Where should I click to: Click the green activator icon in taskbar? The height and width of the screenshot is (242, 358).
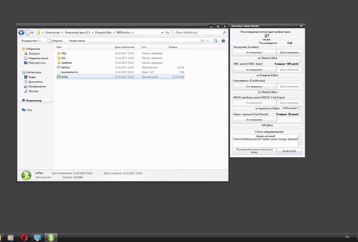[51, 238]
